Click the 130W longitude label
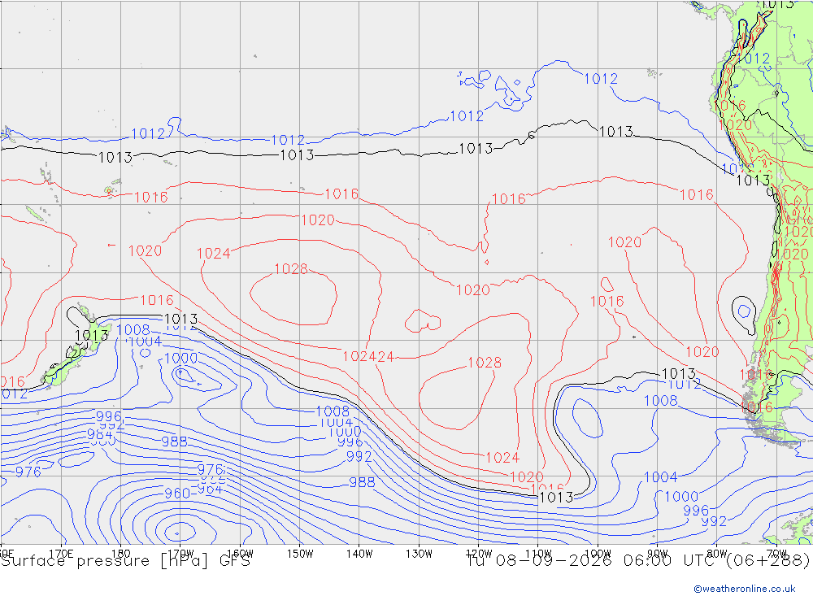 coord(419,554)
